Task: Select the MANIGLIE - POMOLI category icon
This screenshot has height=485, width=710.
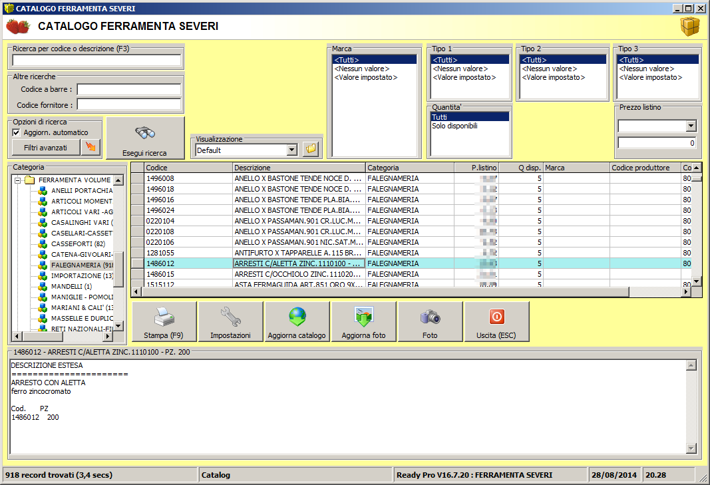Action: [43, 297]
